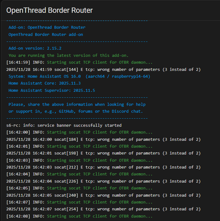Screen dimensions: 220x221
Task: Click the OpenThread Border Router card title
Action: tap(49, 10)
